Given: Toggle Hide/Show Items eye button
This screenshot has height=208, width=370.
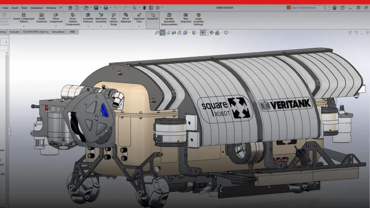Looking at the screenshot, I should tap(203, 33).
